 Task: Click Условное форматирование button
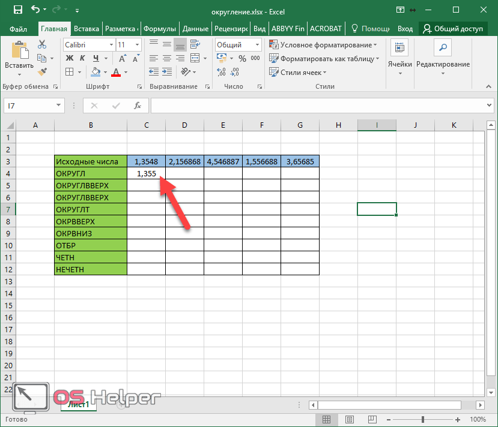click(x=323, y=45)
